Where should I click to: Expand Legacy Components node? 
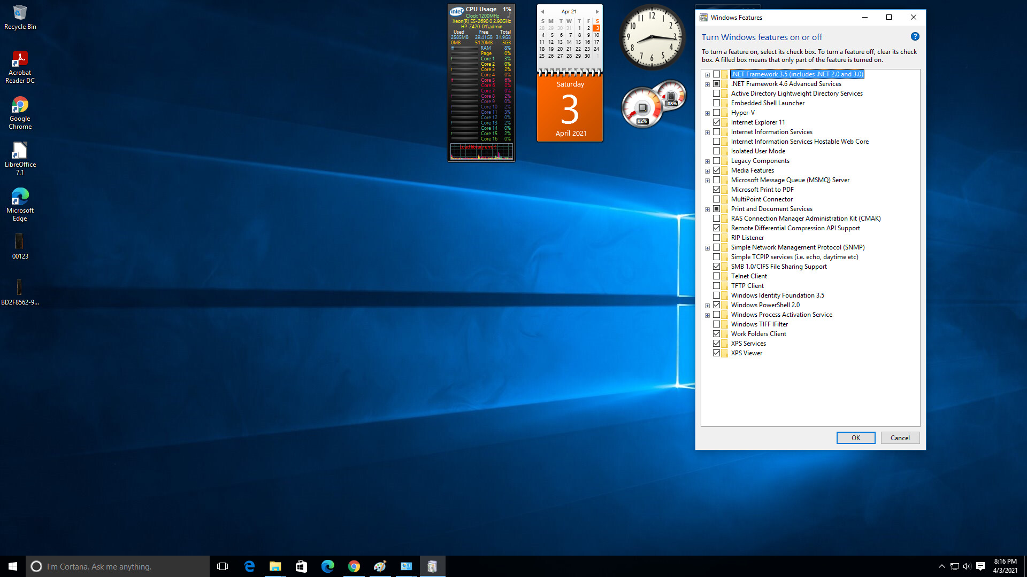coord(707,161)
